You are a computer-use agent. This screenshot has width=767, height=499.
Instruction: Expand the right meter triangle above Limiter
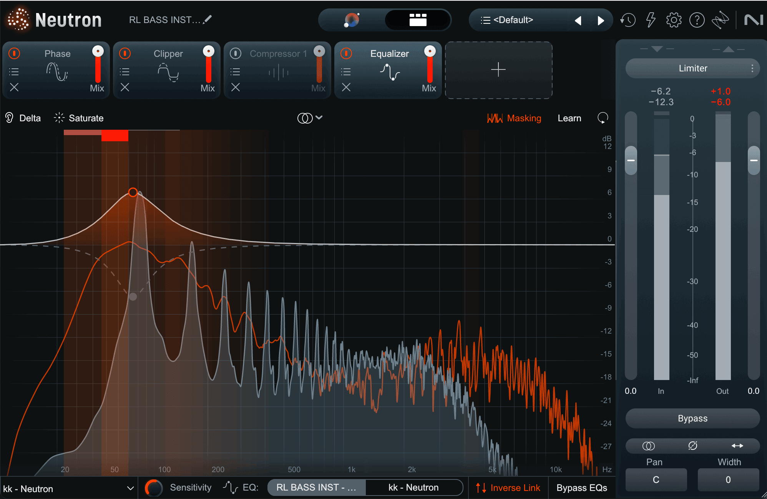click(x=728, y=49)
